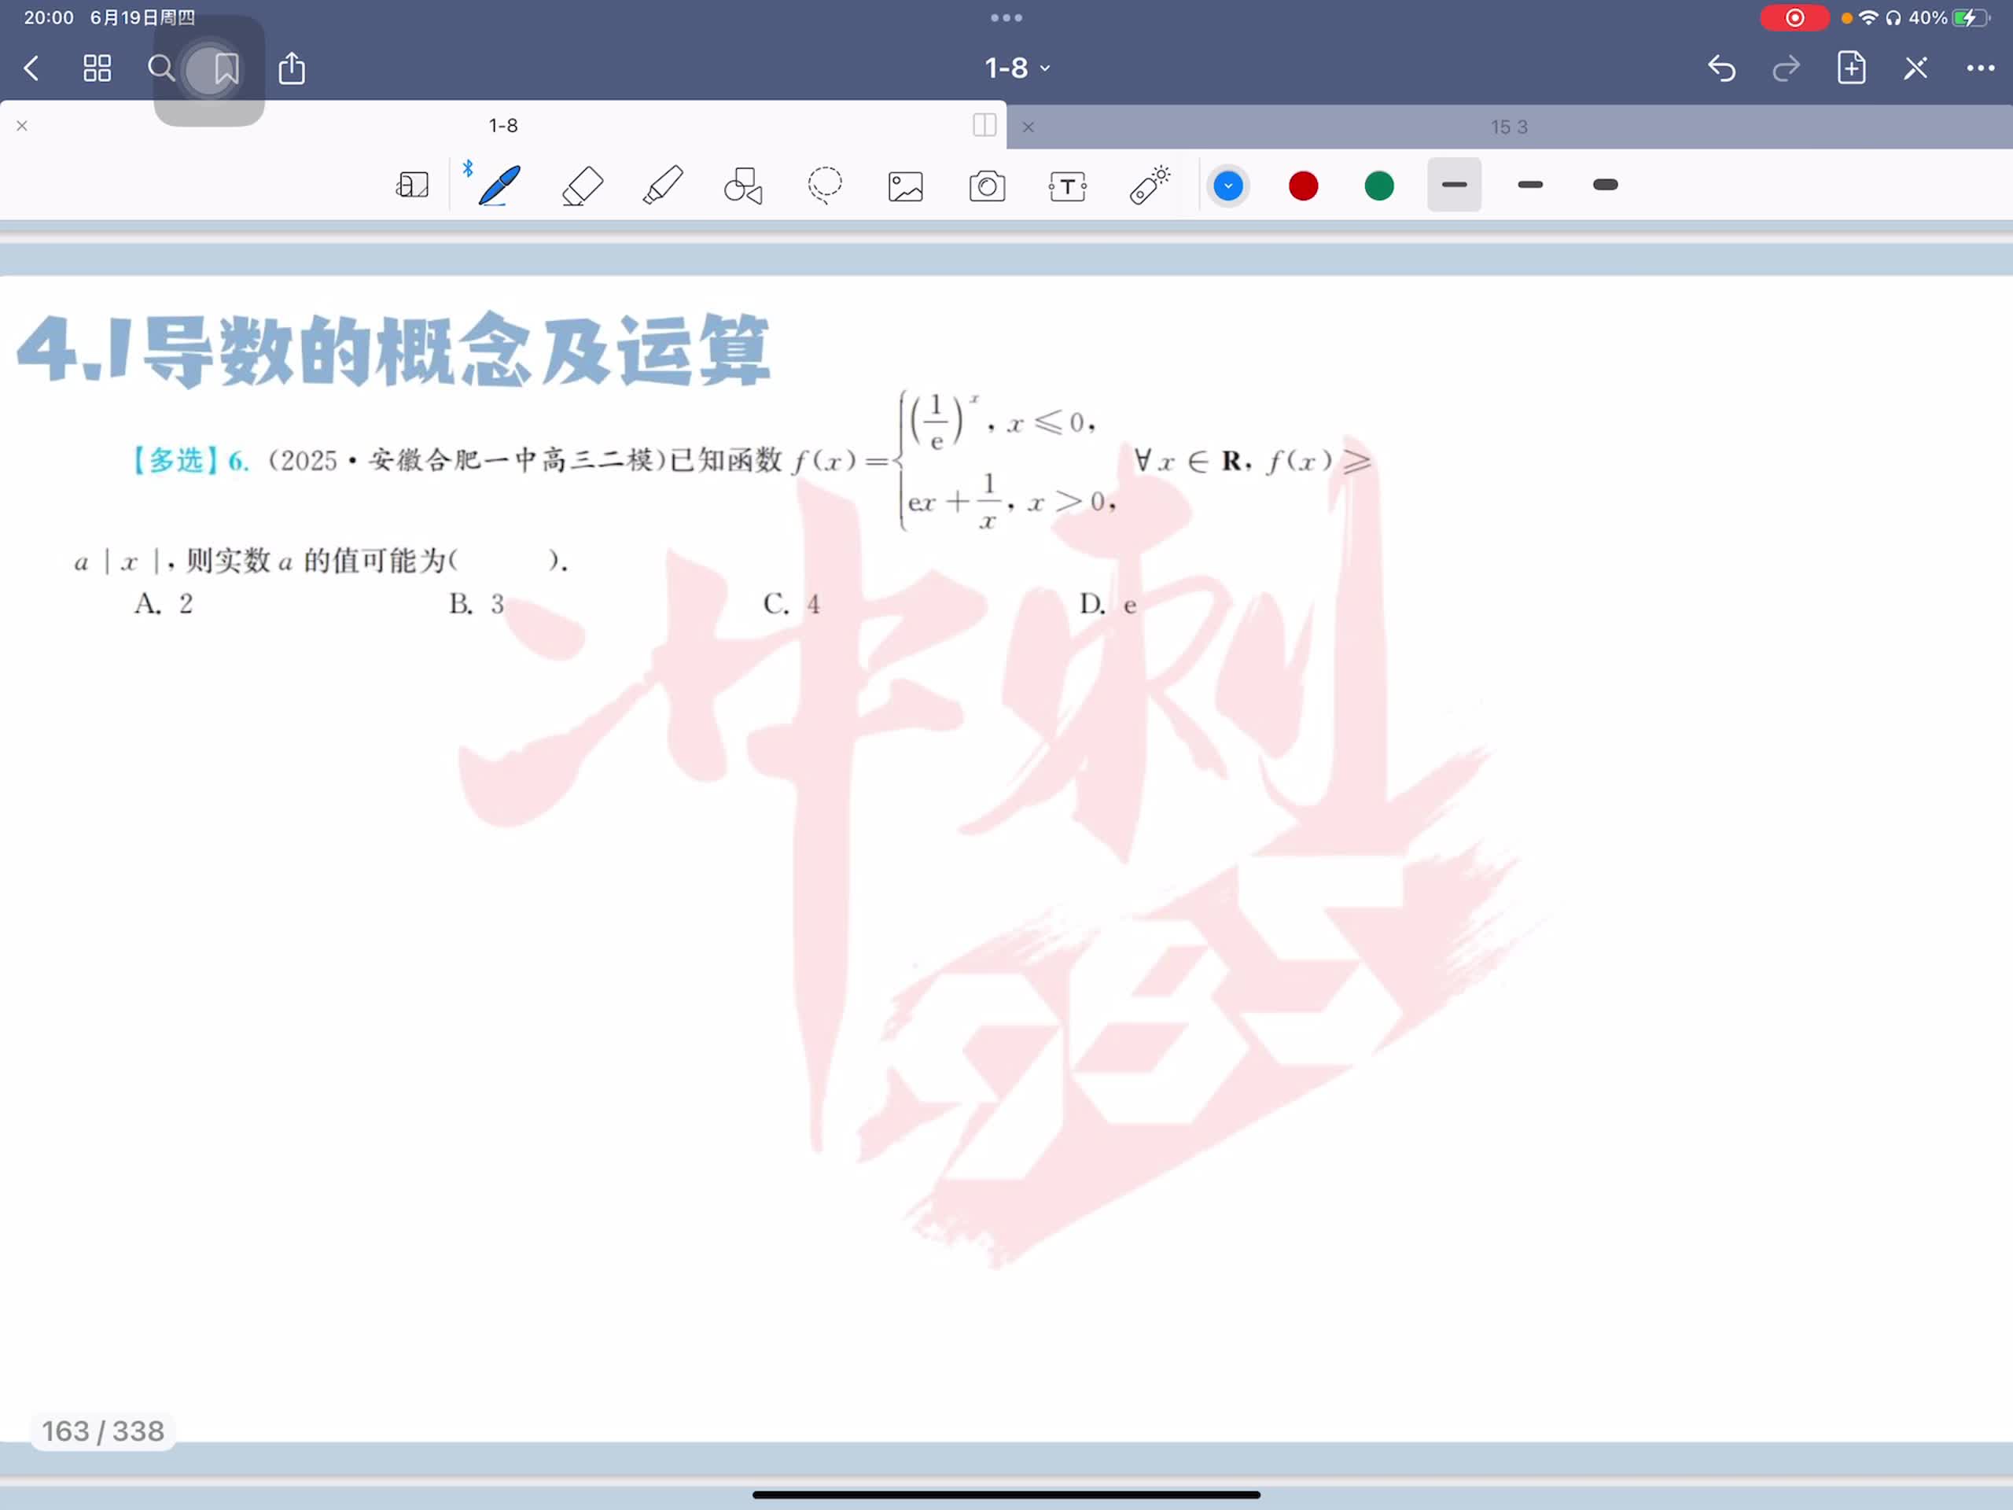Choose the red pen color

click(x=1303, y=186)
